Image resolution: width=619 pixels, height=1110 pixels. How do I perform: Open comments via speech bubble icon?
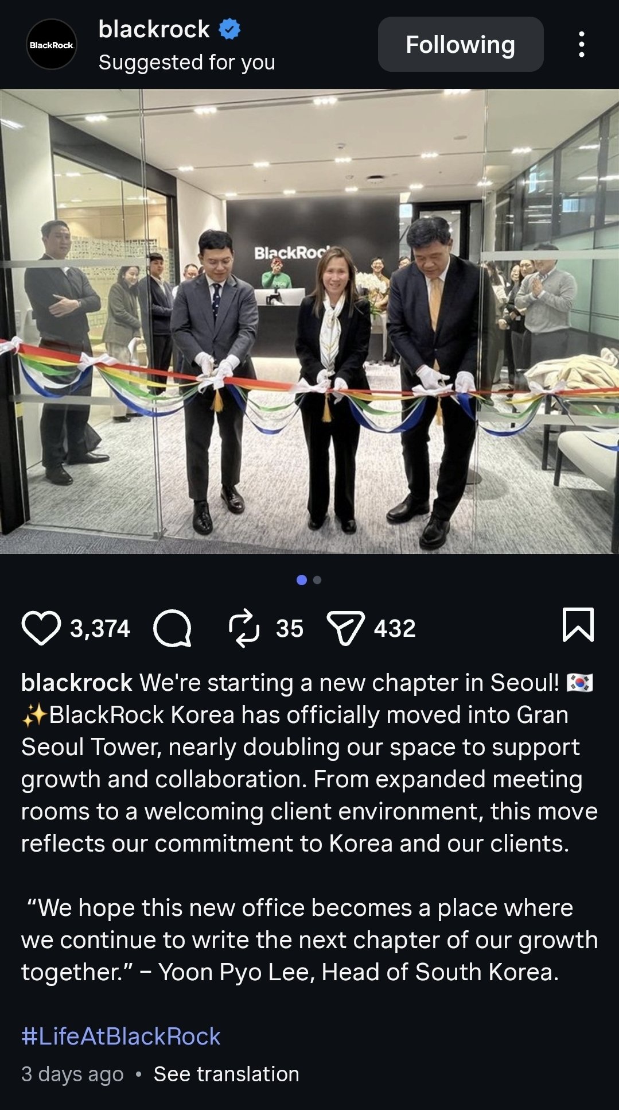[172, 628]
